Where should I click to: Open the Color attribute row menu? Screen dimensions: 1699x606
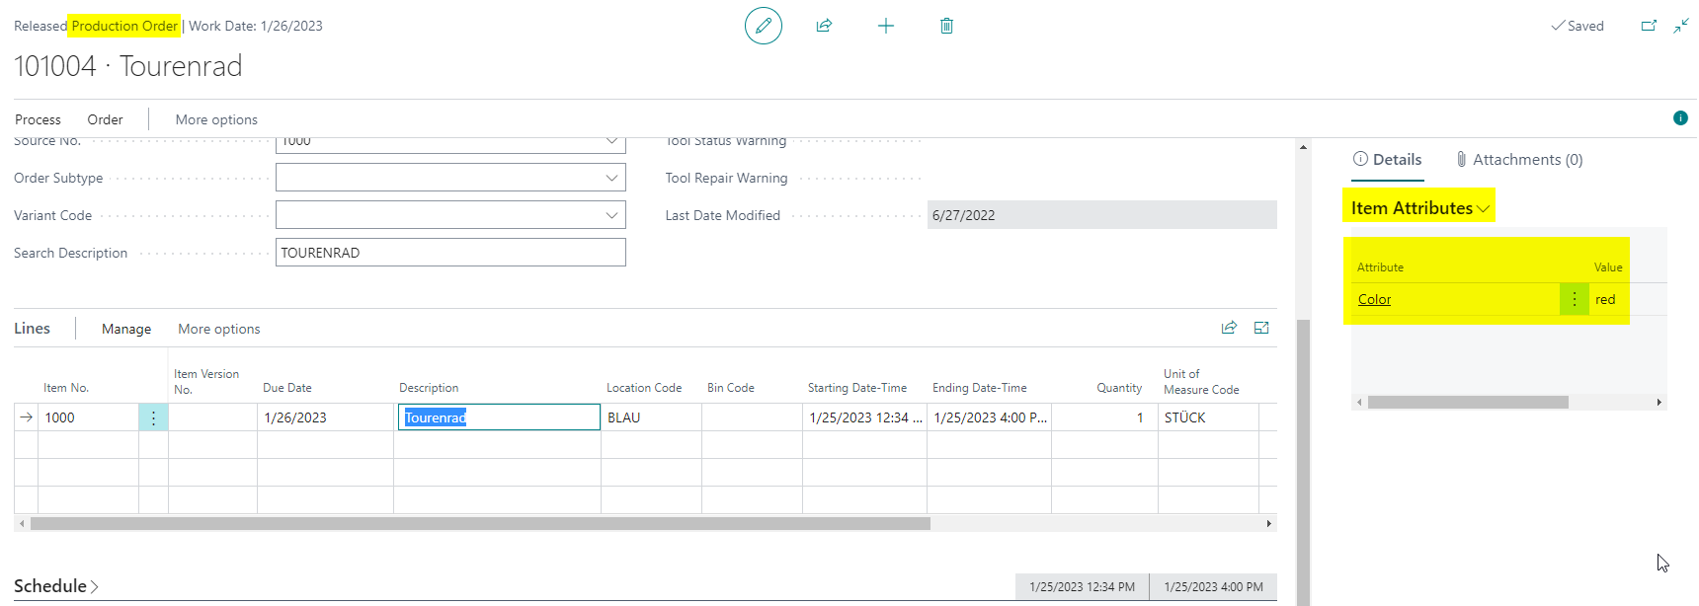(1575, 299)
